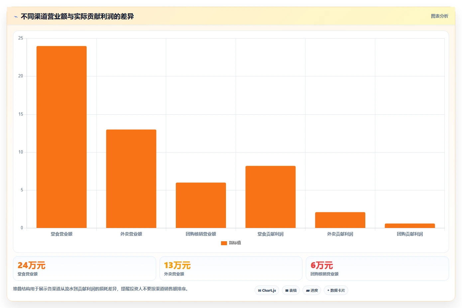This screenshot has width=462, height=308.
Task: Click the 表格 tag
Action: (x=291, y=290)
